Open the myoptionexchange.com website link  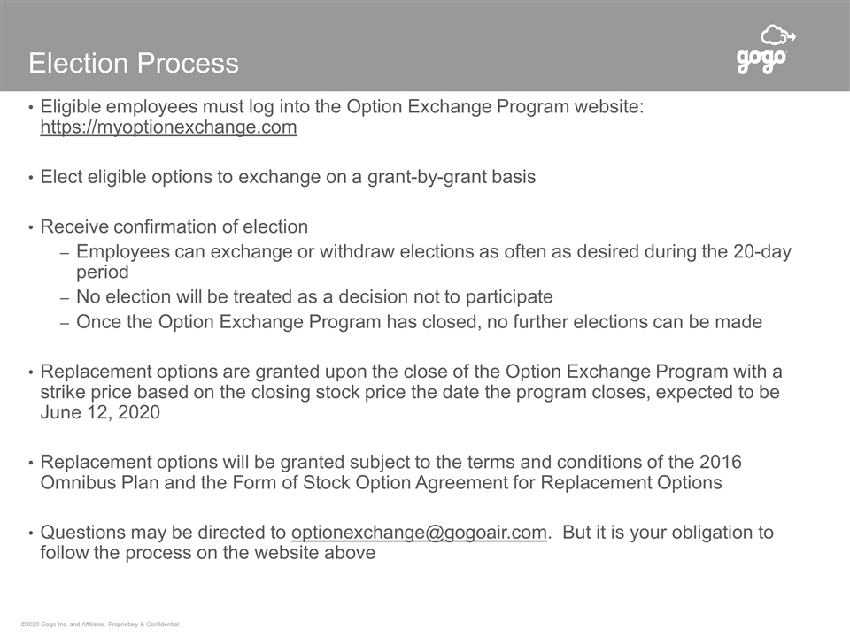[168, 127]
